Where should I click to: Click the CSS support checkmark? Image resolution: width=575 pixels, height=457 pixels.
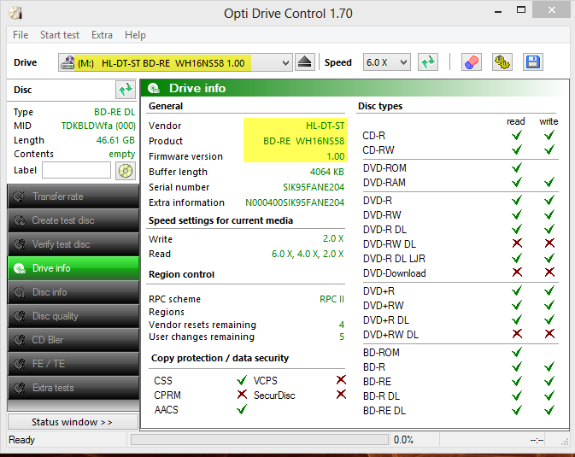pyautogui.click(x=242, y=380)
